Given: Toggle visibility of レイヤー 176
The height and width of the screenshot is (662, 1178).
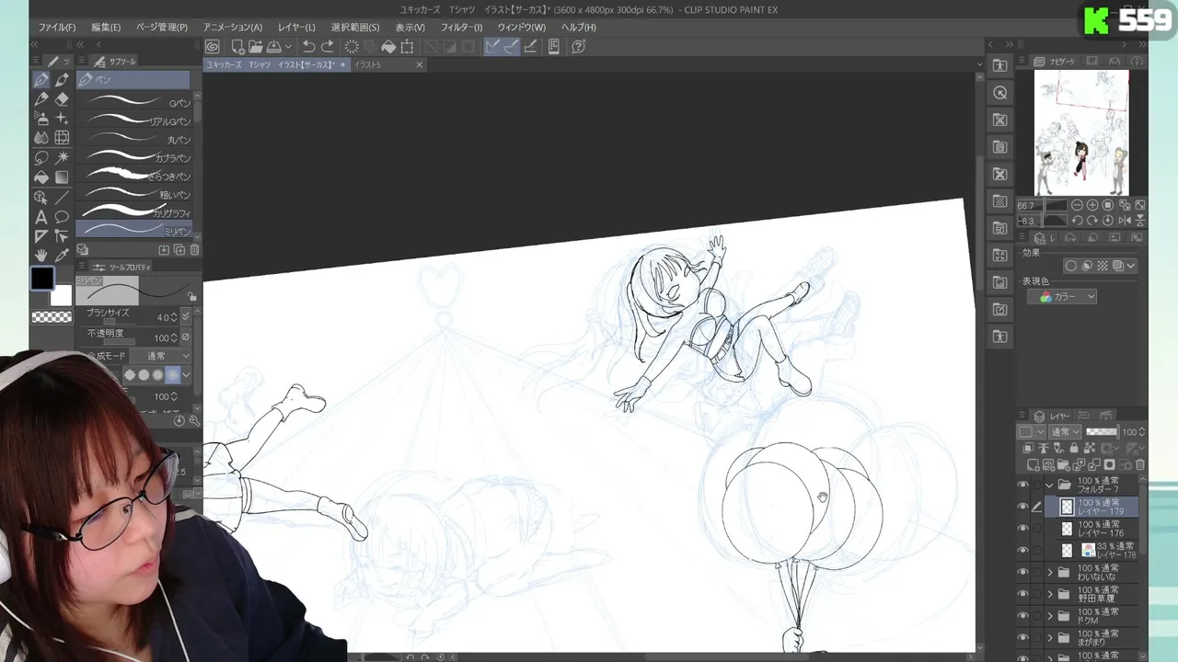Looking at the screenshot, I should 1022,529.
